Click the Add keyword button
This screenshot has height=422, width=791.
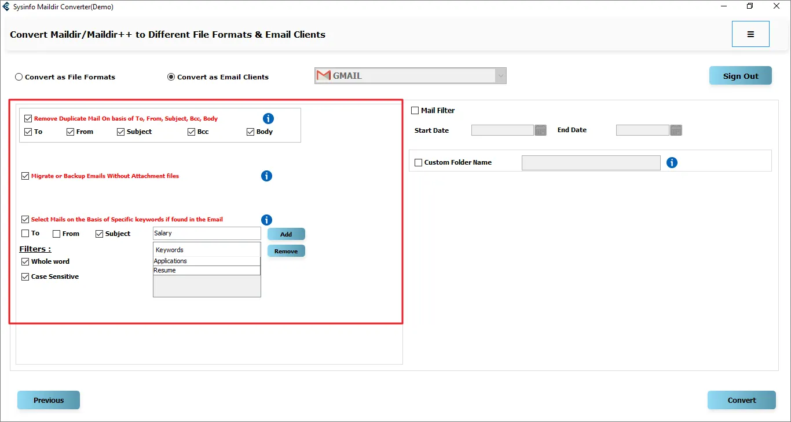(x=286, y=234)
